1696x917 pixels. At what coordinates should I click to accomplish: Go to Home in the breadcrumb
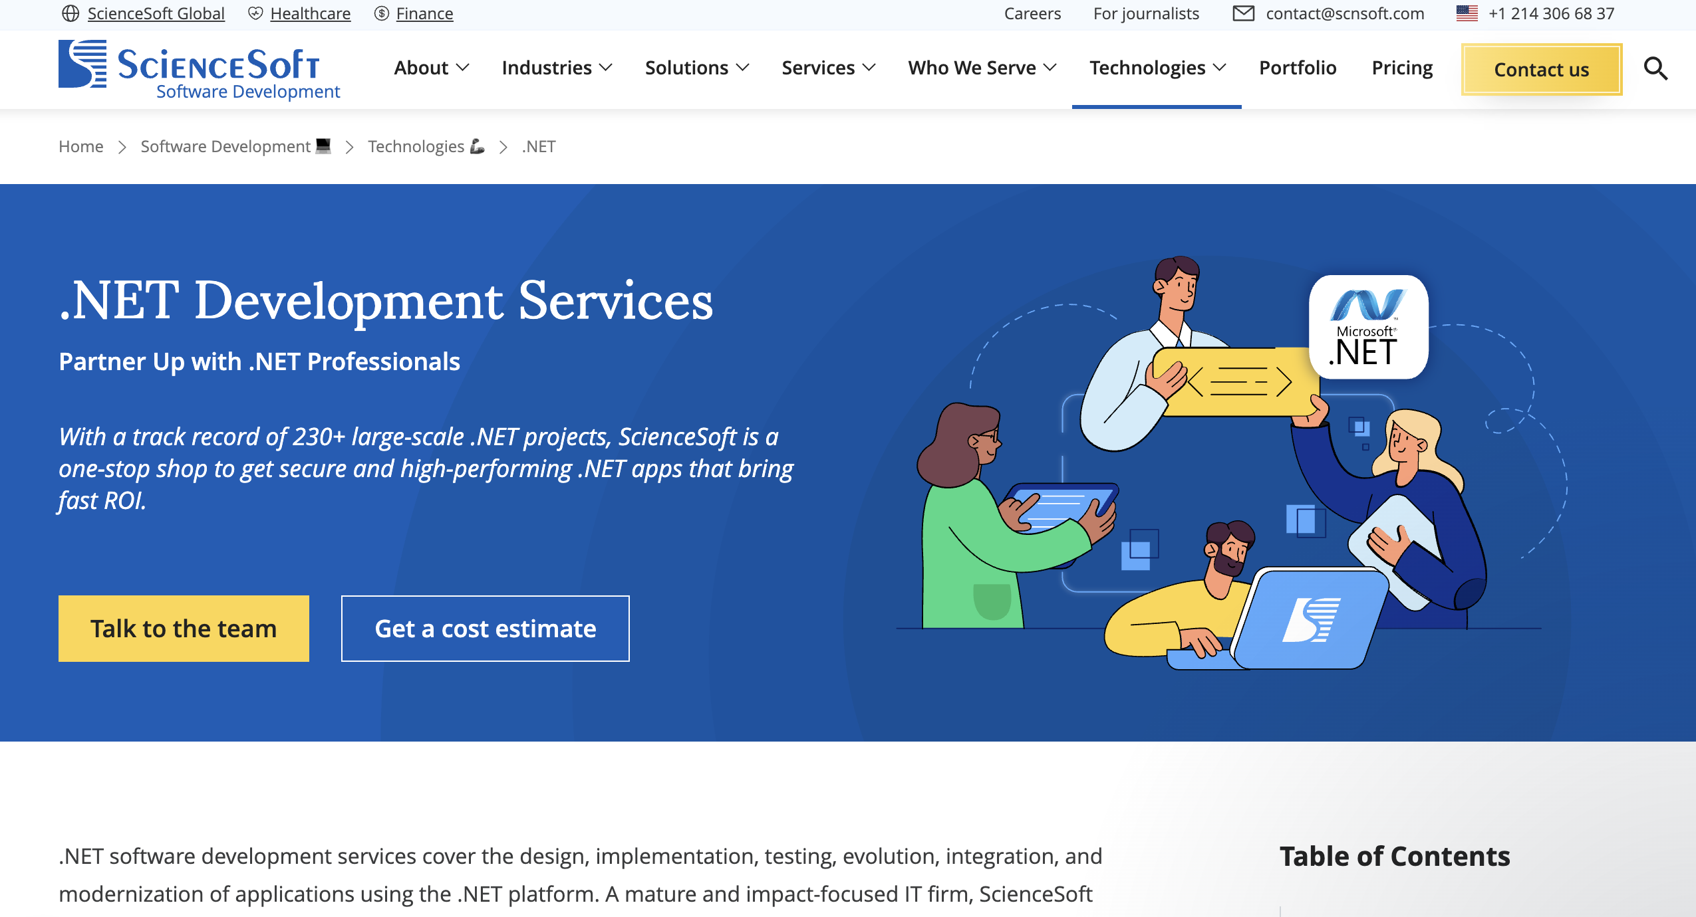coord(81,146)
